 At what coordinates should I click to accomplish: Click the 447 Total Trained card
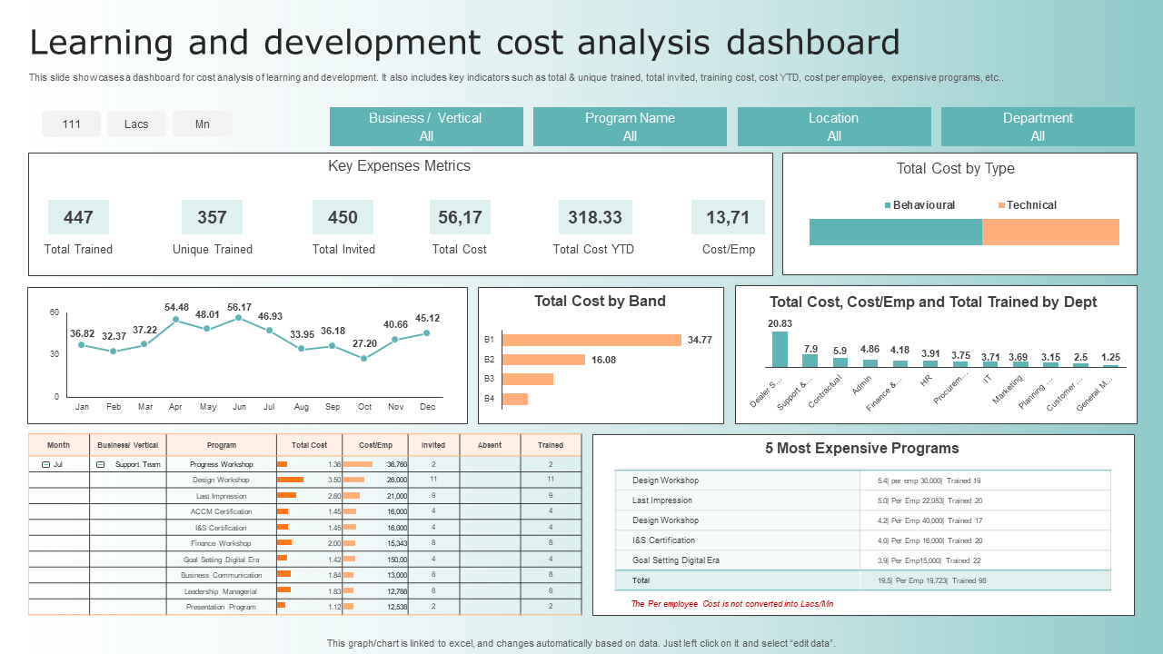[x=78, y=217]
